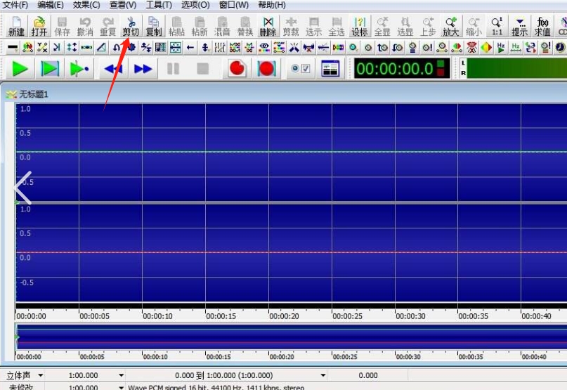
Task: Click the red lips voice-removal icon
Action: pyautogui.click(x=471, y=47)
